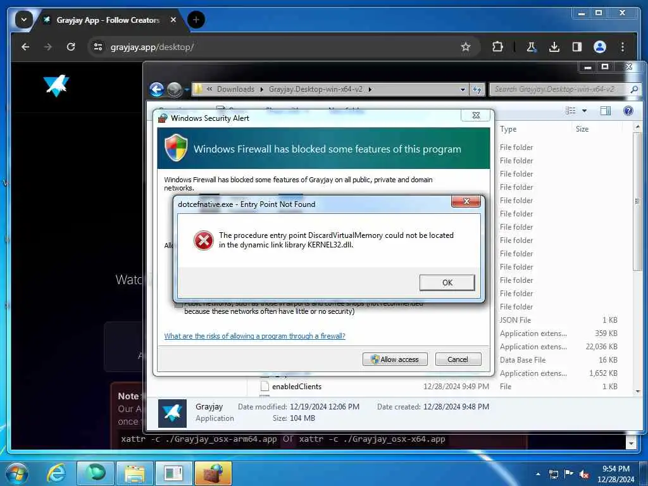Close the Windows Security Alert dialog
Viewport: 648px width, 486px height.
(x=476, y=115)
